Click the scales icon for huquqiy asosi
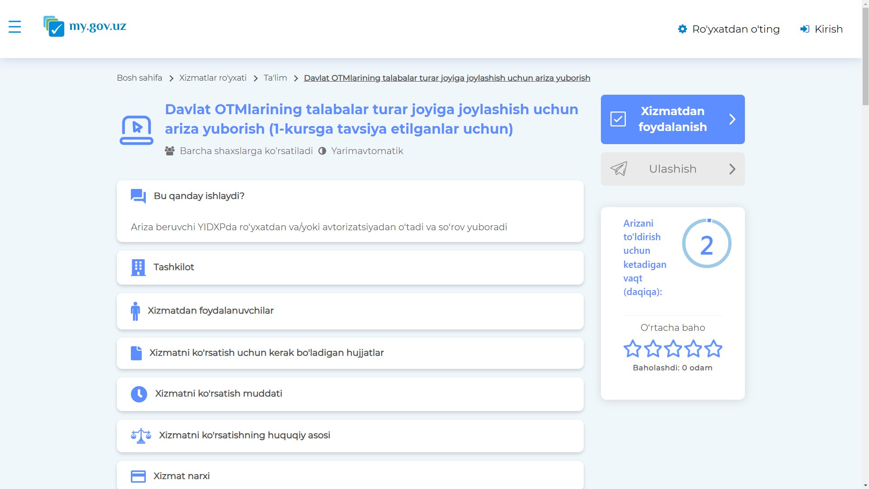The width and height of the screenshot is (869, 489). pos(141,436)
